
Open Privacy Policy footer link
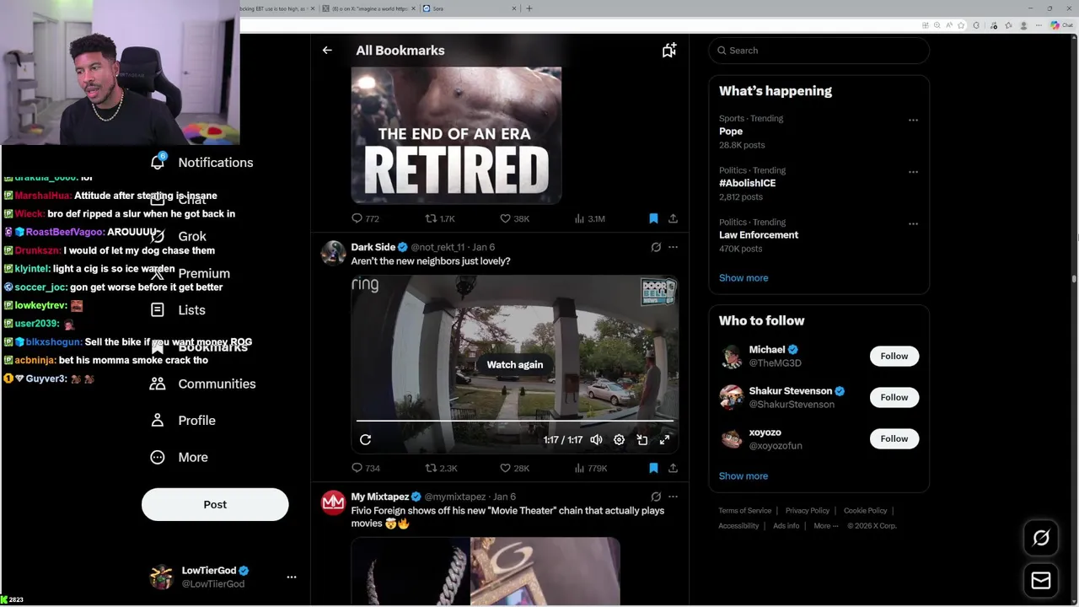[x=808, y=510]
